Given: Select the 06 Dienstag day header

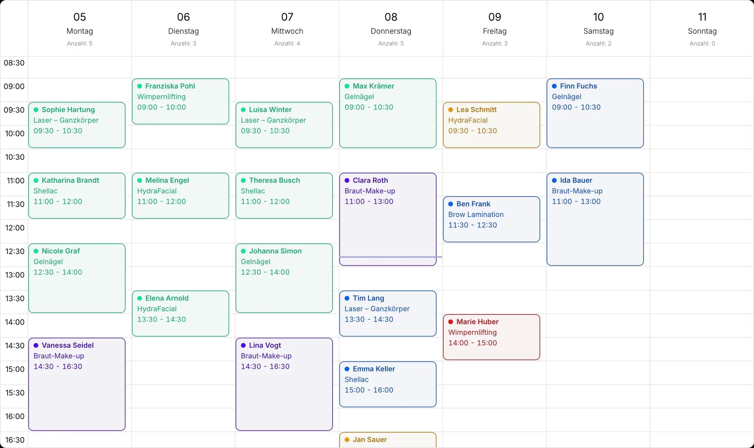Looking at the screenshot, I should coord(184,29).
